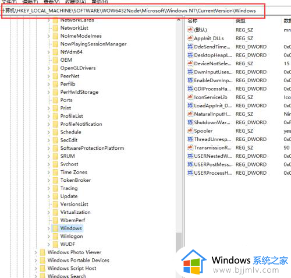Select the NowPlayingSessionManager key
Viewport: 291px width, 278px height.
point(93,44)
